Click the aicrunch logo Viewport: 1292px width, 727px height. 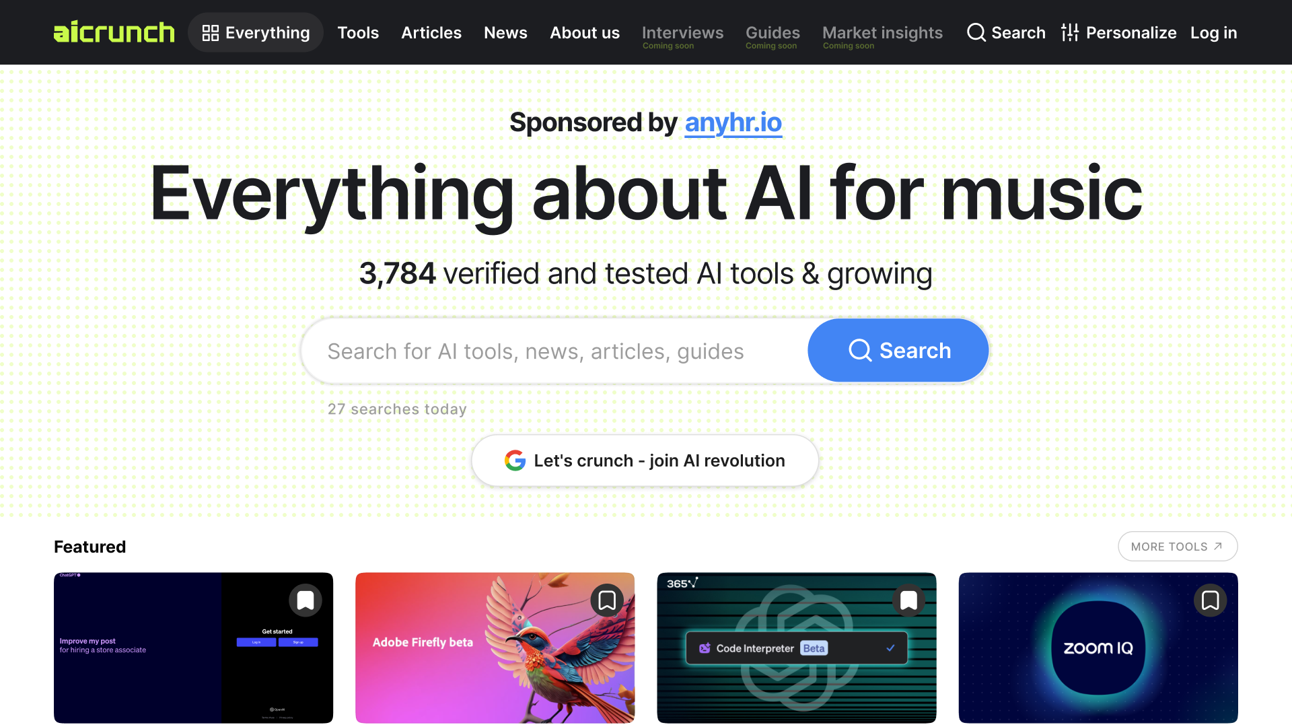click(x=114, y=32)
